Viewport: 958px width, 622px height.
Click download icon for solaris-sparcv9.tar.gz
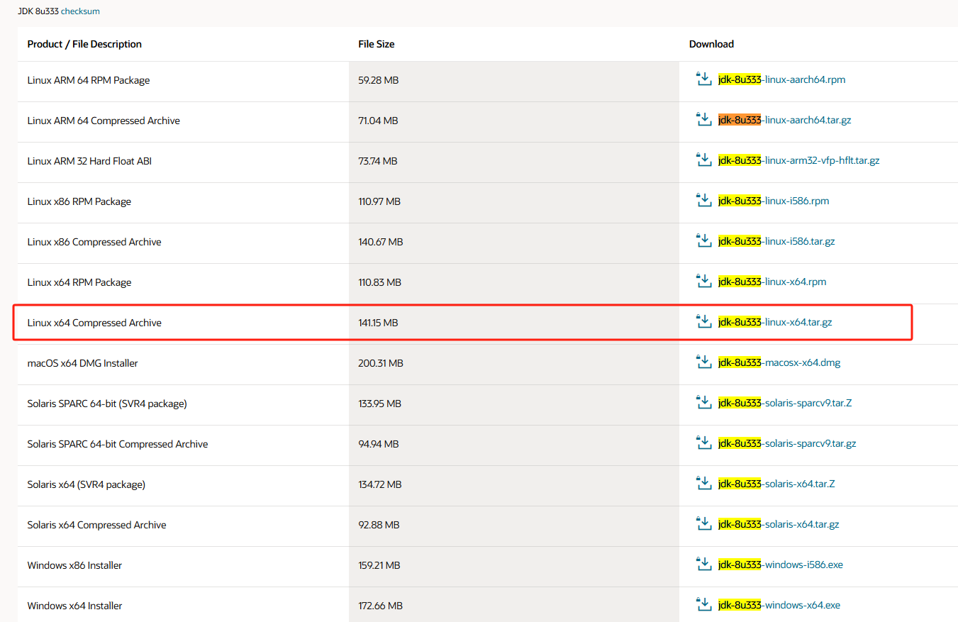point(703,443)
